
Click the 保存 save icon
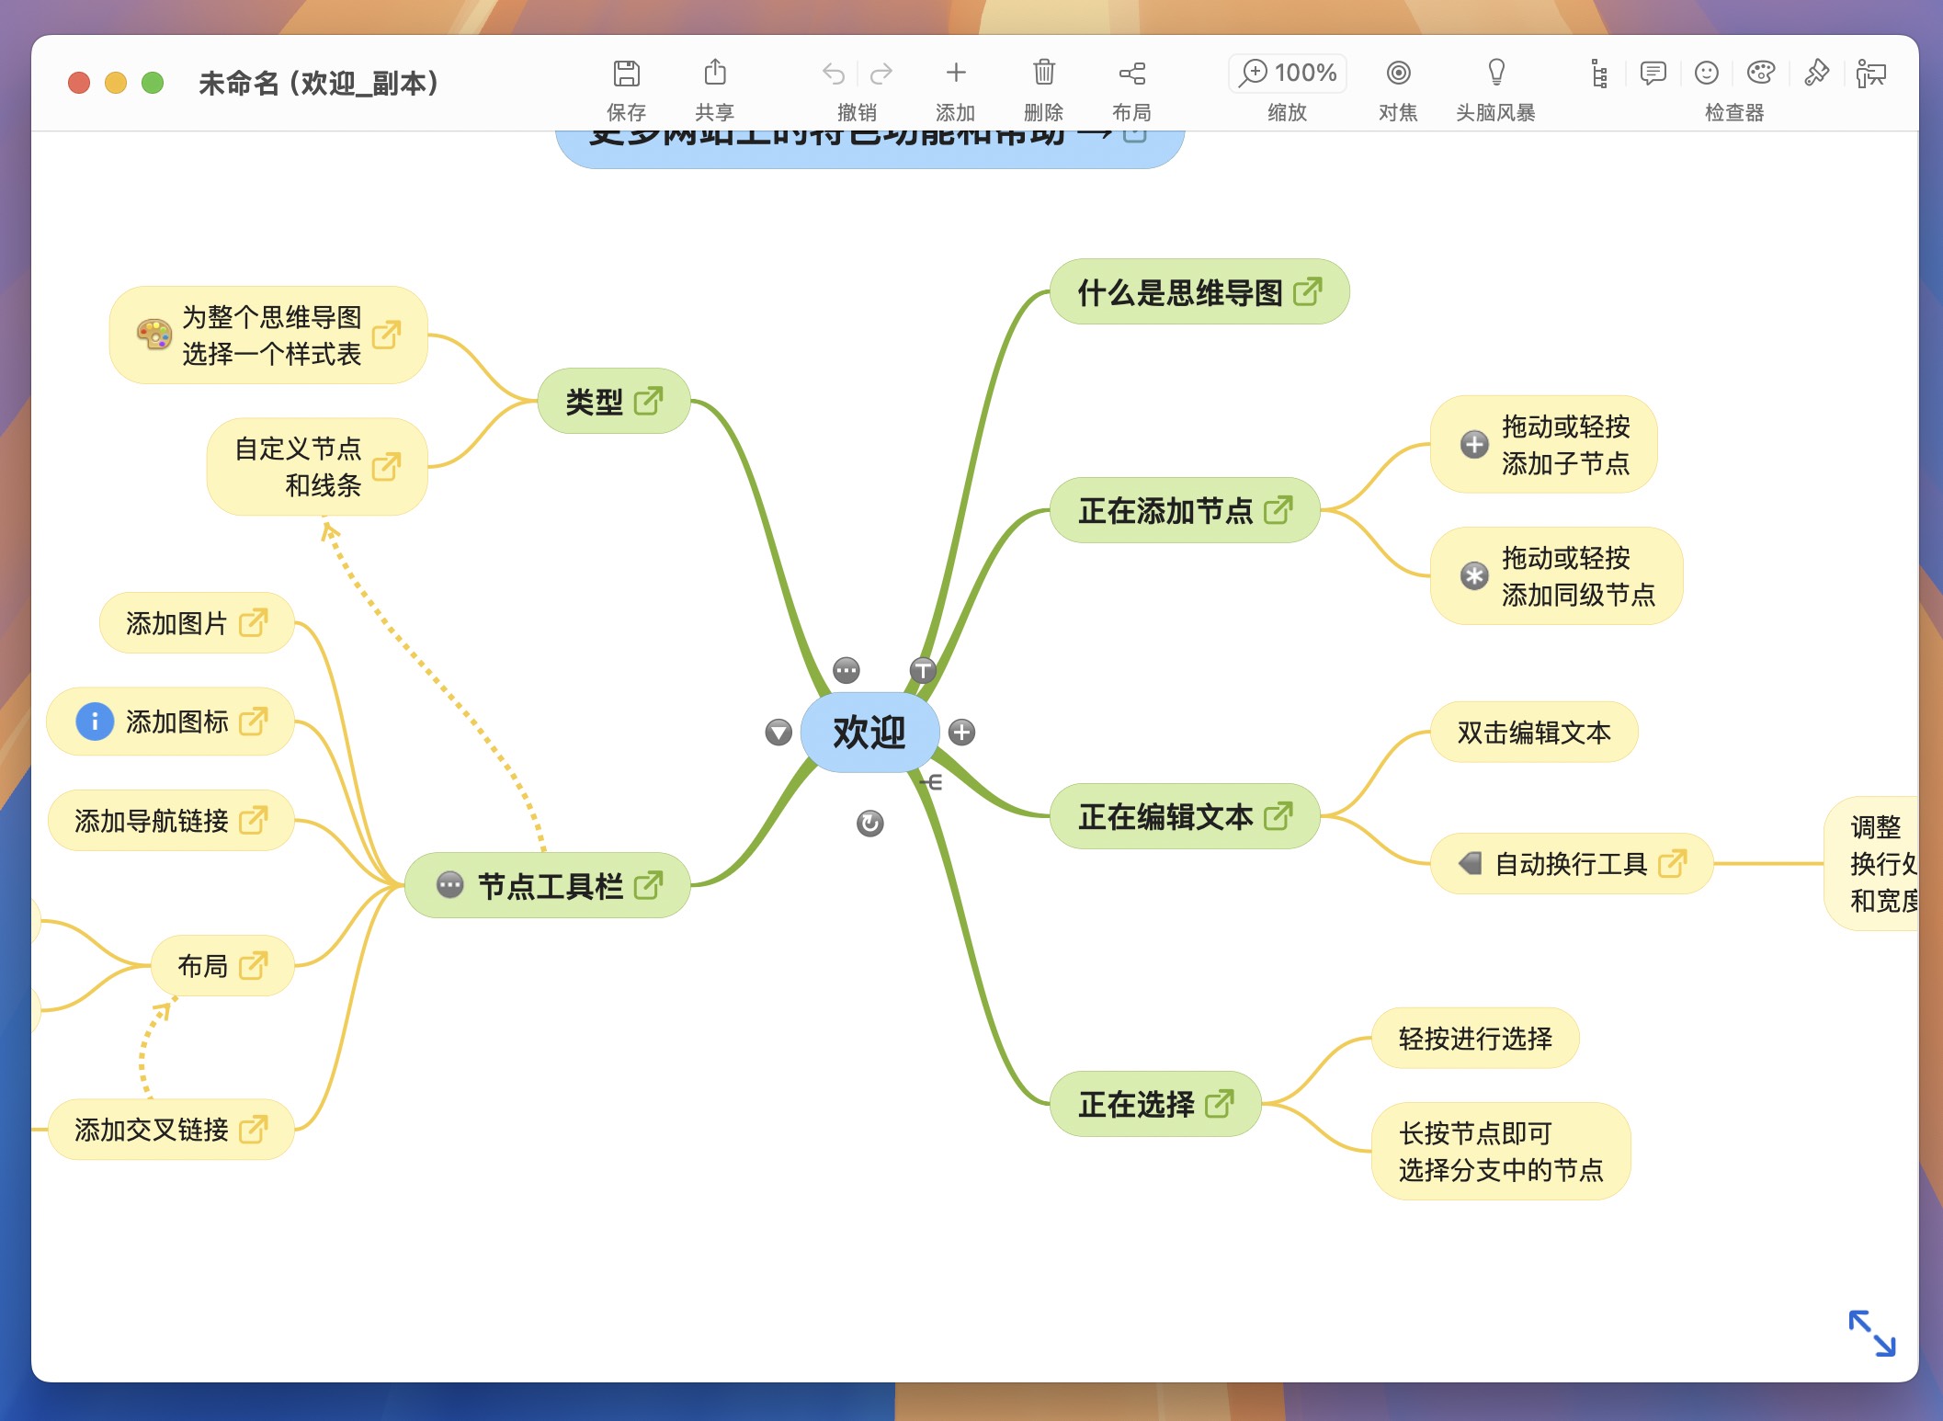coord(626,73)
